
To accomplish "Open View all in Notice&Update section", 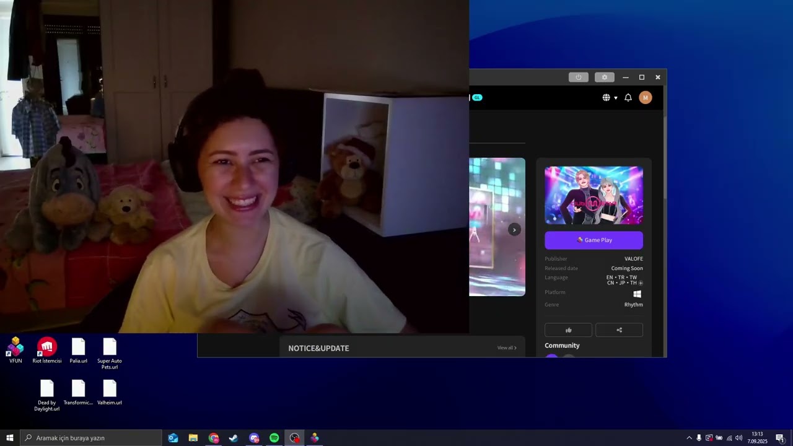I will coord(507,348).
